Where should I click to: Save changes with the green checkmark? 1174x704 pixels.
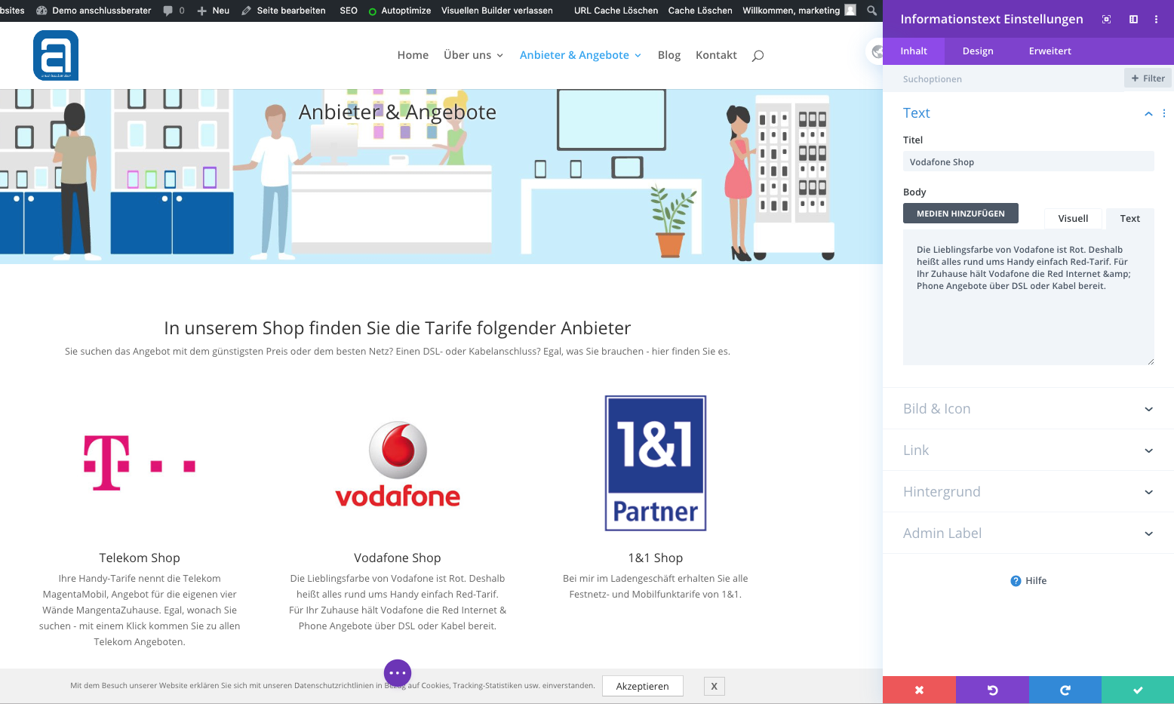coord(1138,690)
